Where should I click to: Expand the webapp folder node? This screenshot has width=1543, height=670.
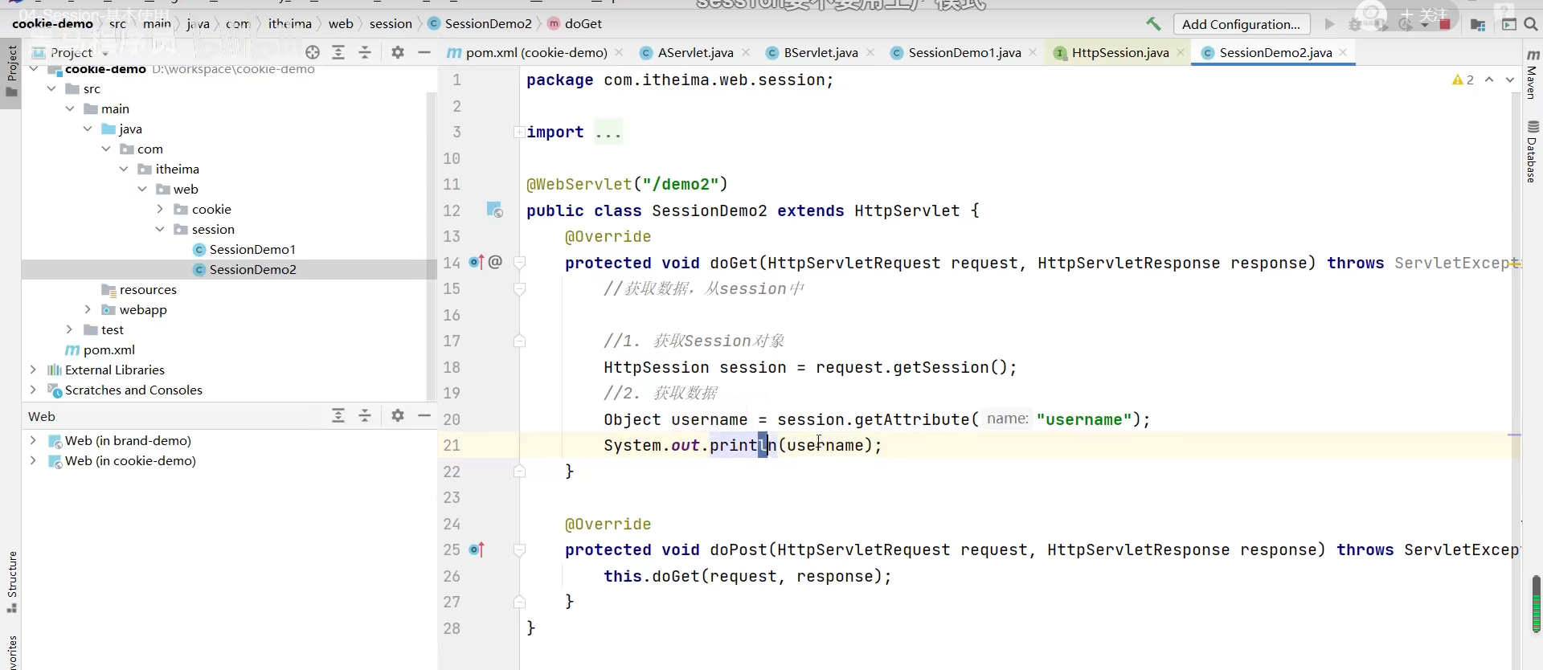pyautogui.click(x=88, y=309)
